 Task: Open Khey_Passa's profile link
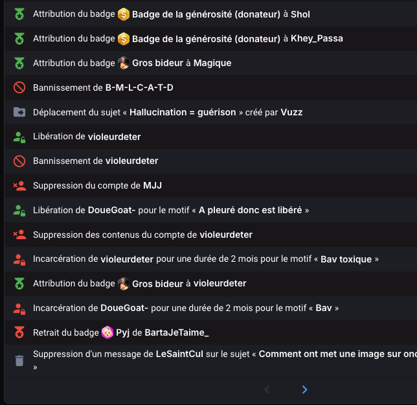[317, 39]
